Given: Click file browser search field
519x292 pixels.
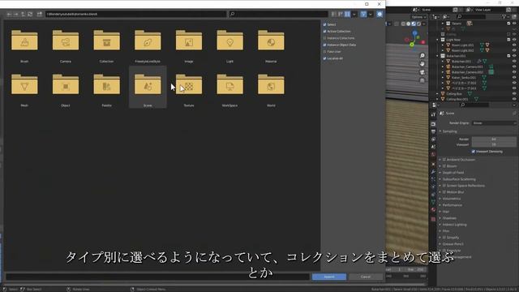Looking at the screenshot, I should coord(278,15).
